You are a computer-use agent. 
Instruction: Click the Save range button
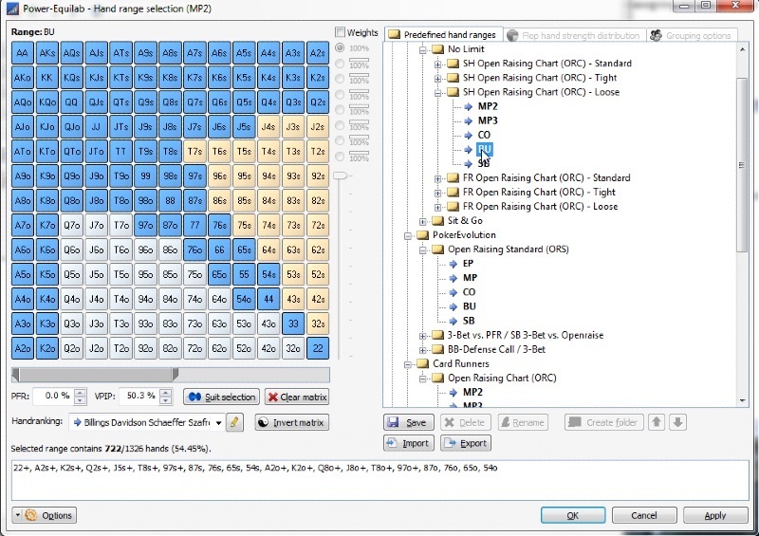[x=408, y=422]
